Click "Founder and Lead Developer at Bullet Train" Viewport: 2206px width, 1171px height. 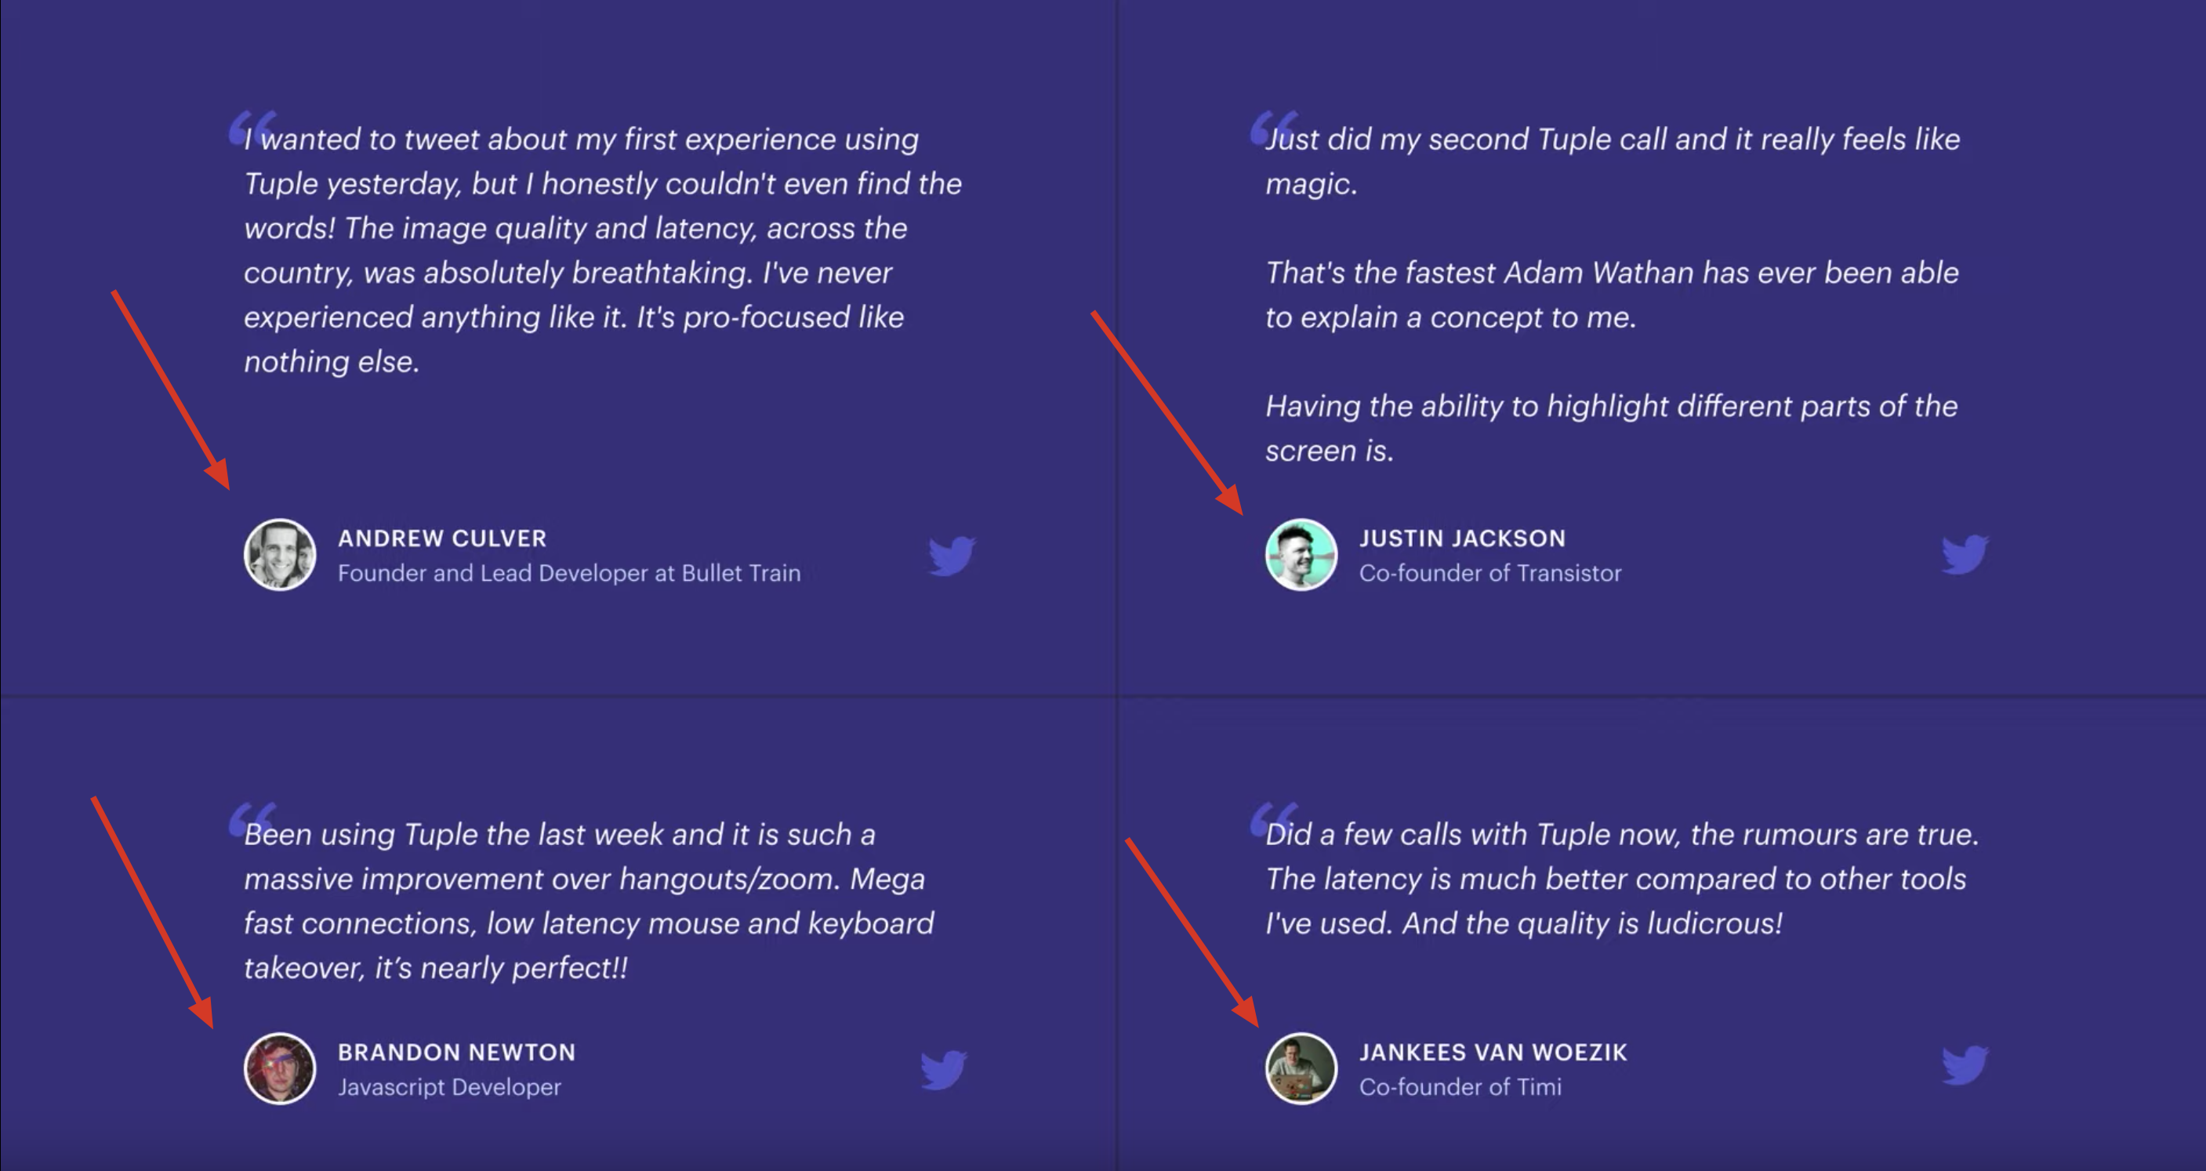click(x=568, y=574)
